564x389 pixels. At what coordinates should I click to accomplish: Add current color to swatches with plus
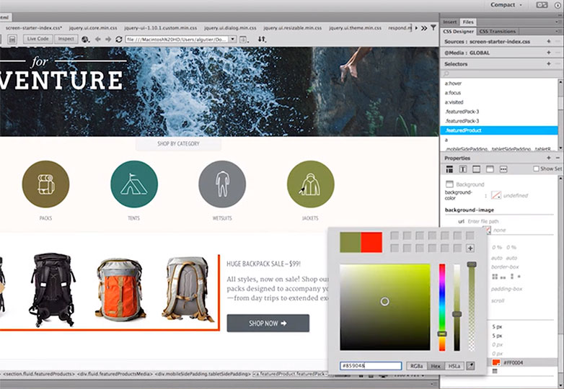point(470,249)
